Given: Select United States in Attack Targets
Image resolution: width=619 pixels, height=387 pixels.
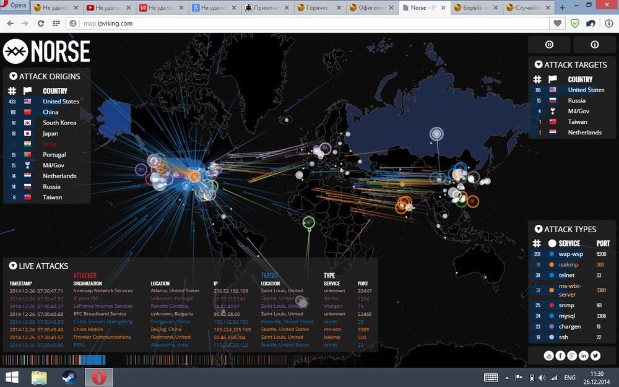Looking at the screenshot, I should click(x=572, y=90).
